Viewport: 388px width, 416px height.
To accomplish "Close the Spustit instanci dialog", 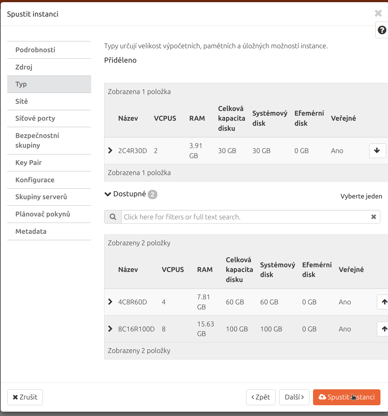I will click(378, 13).
